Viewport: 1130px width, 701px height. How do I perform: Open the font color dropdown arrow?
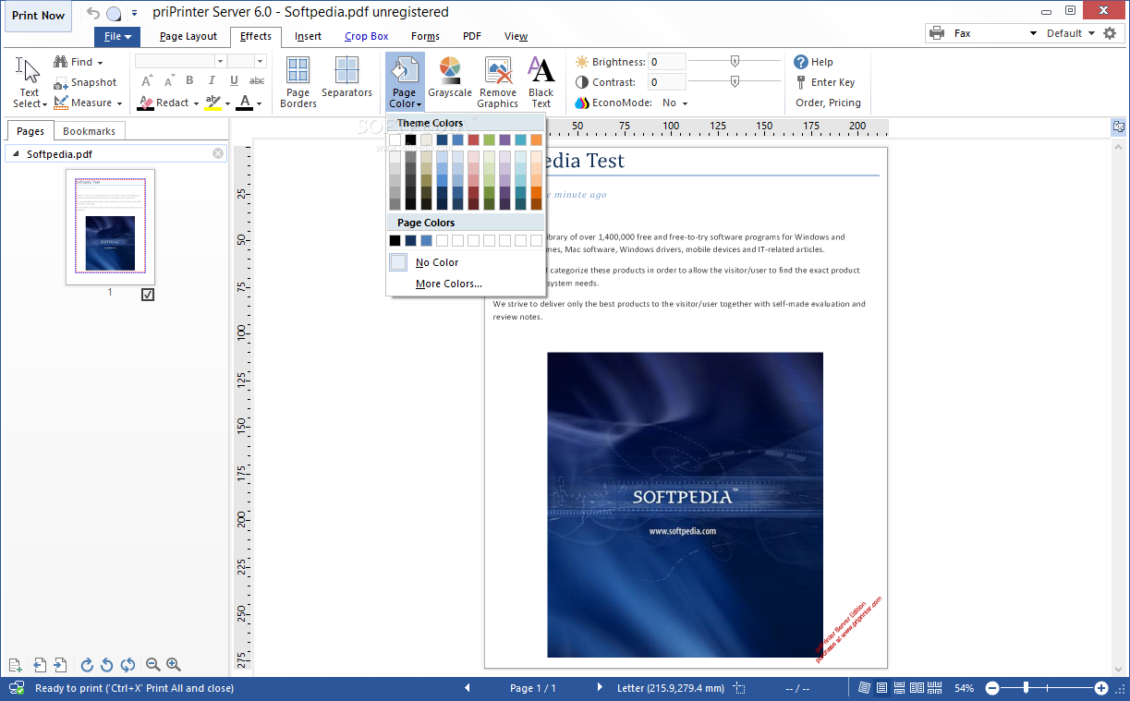tap(260, 103)
